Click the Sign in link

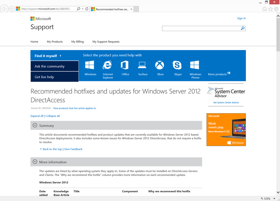[241, 18]
